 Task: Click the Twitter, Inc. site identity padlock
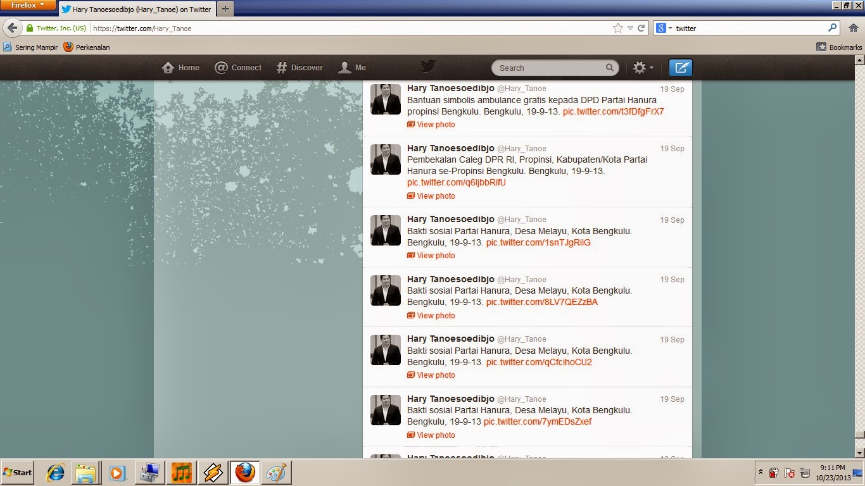click(x=56, y=28)
